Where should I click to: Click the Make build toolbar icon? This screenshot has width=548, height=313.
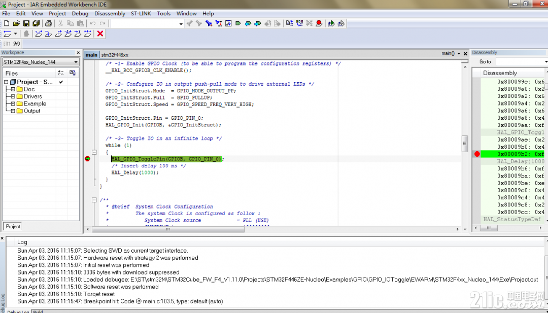pyautogui.click(x=299, y=23)
